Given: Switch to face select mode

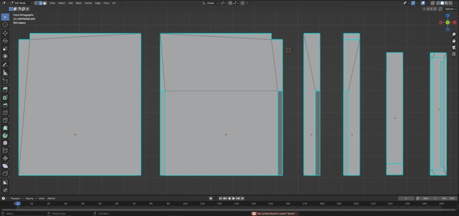Looking at the screenshot, I should (x=44, y=3).
